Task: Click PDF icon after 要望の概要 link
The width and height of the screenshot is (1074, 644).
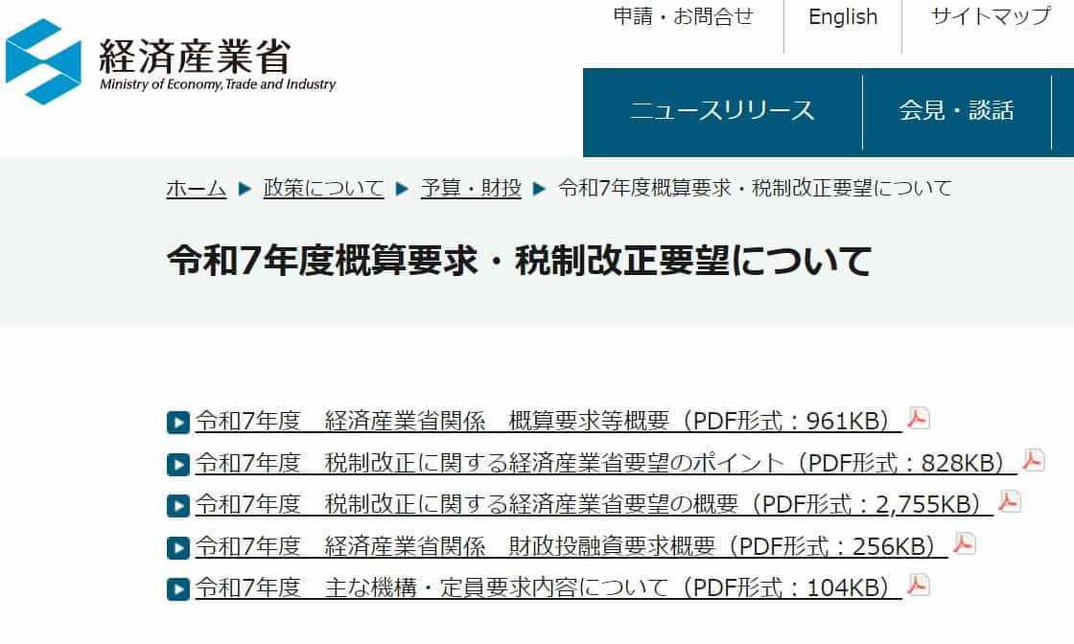Action: (1009, 501)
